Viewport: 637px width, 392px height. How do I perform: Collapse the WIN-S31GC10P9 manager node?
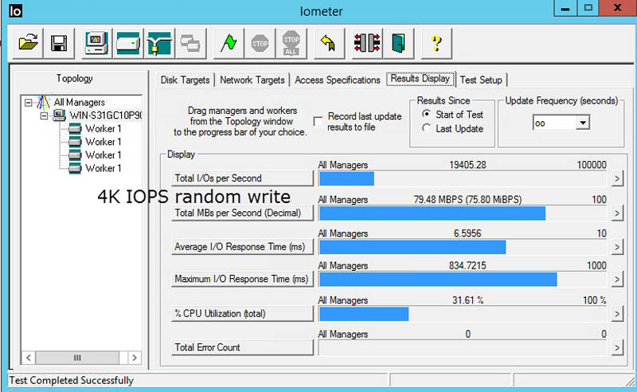(44, 116)
